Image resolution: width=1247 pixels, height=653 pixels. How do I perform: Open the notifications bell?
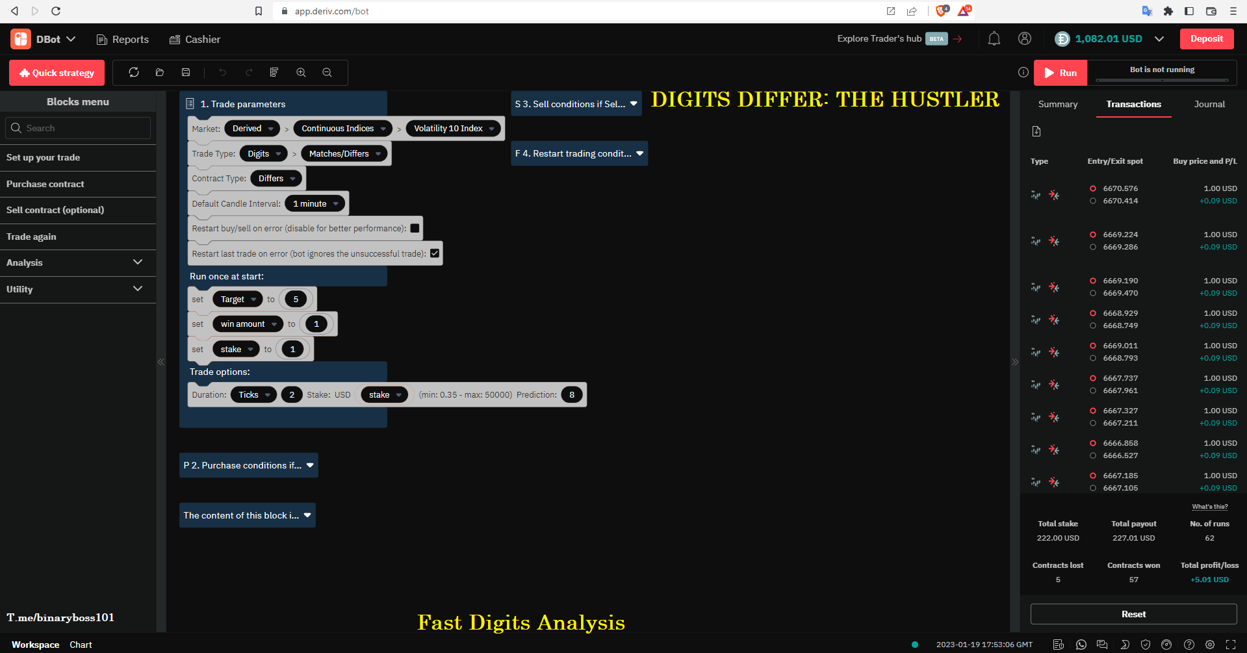[994, 39]
